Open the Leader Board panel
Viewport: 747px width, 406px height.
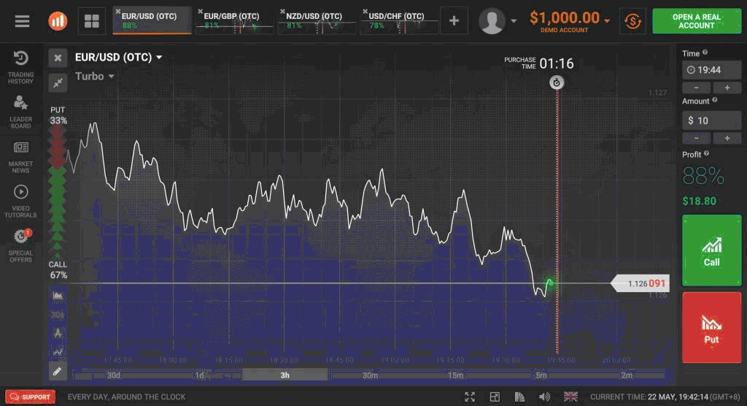click(x=20, y=111)
